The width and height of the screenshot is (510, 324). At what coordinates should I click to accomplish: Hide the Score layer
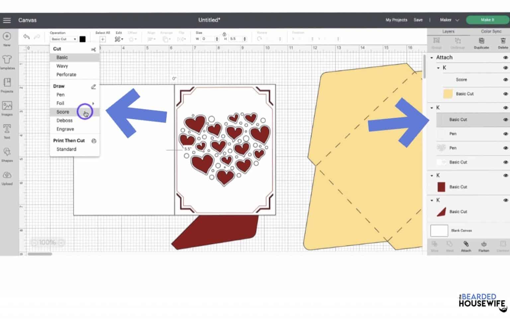pos(505,80)
